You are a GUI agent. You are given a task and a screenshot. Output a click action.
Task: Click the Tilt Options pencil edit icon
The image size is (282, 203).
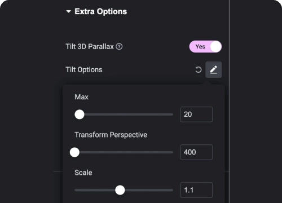click(x=214, y=69)
